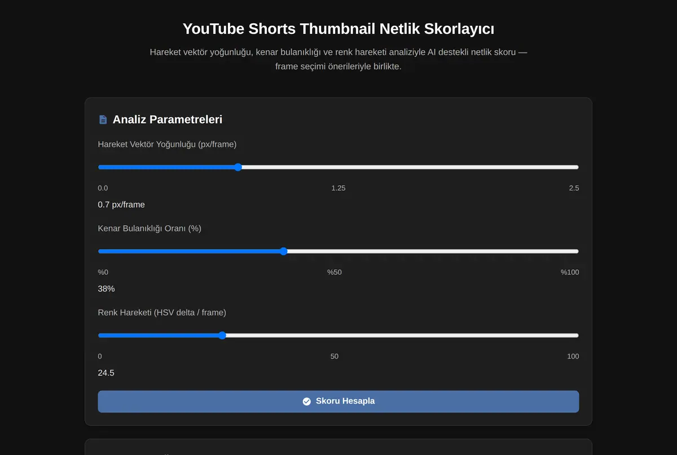Click the %0 tick label under blur slider
The width and height of the screenshot is (677, 455).
pos(103,272)
